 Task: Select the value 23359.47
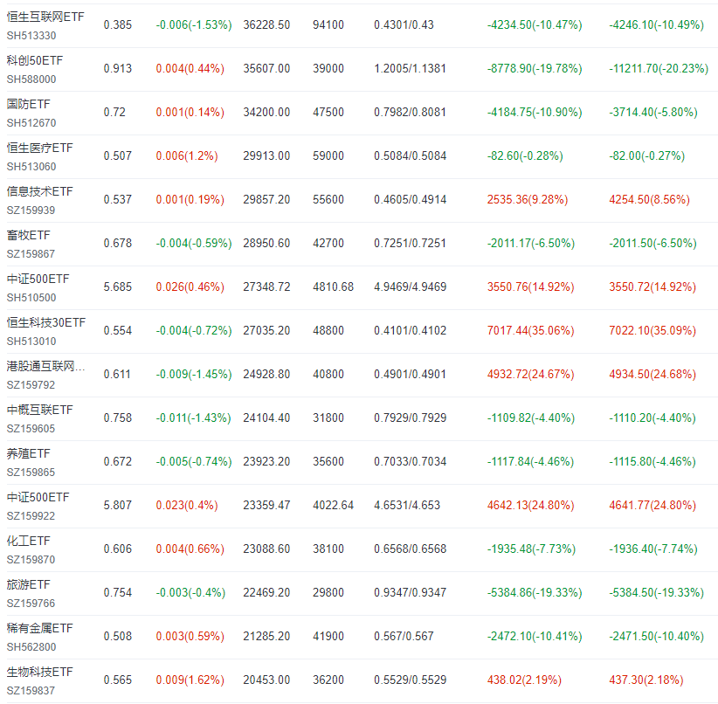[266, 505]
